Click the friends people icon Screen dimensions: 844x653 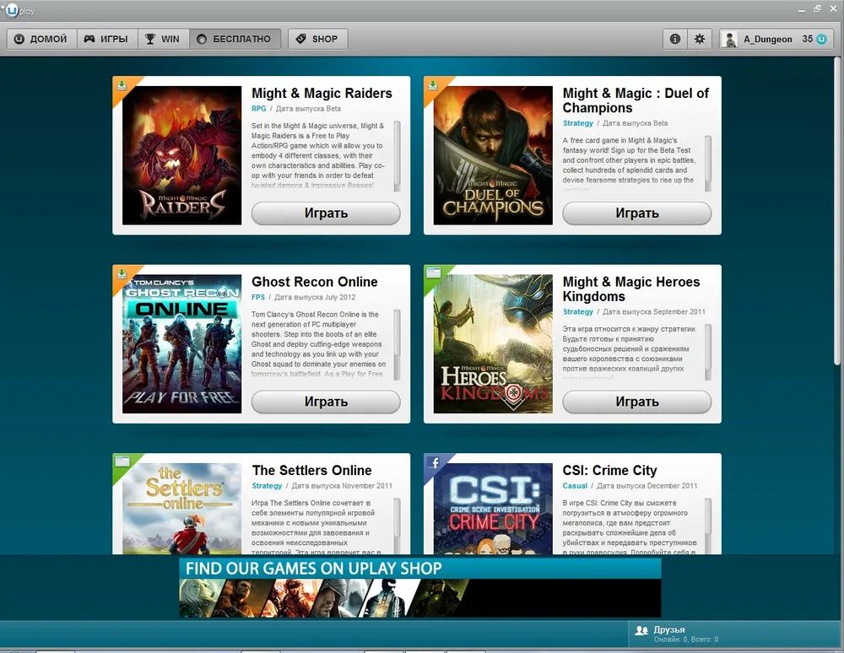pos(641,630)
